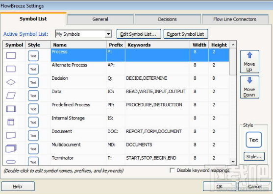Click the Text style icon for Multidocument
Viewport: 273px width, 194px height.
33,149
